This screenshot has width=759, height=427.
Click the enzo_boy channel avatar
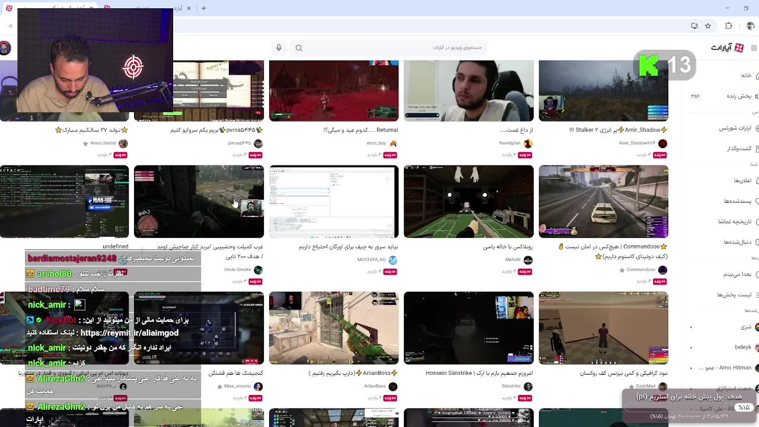(x=393, y=144)
